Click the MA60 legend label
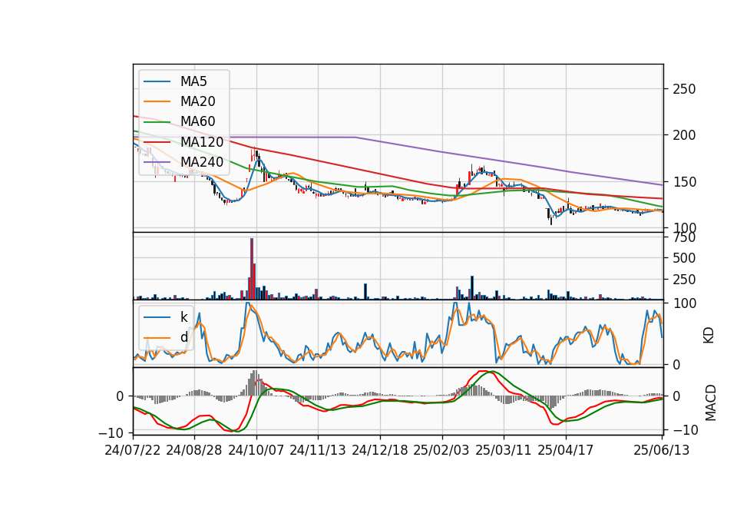The width and height of the screenshot is (737, 530). tap(197, 121)
